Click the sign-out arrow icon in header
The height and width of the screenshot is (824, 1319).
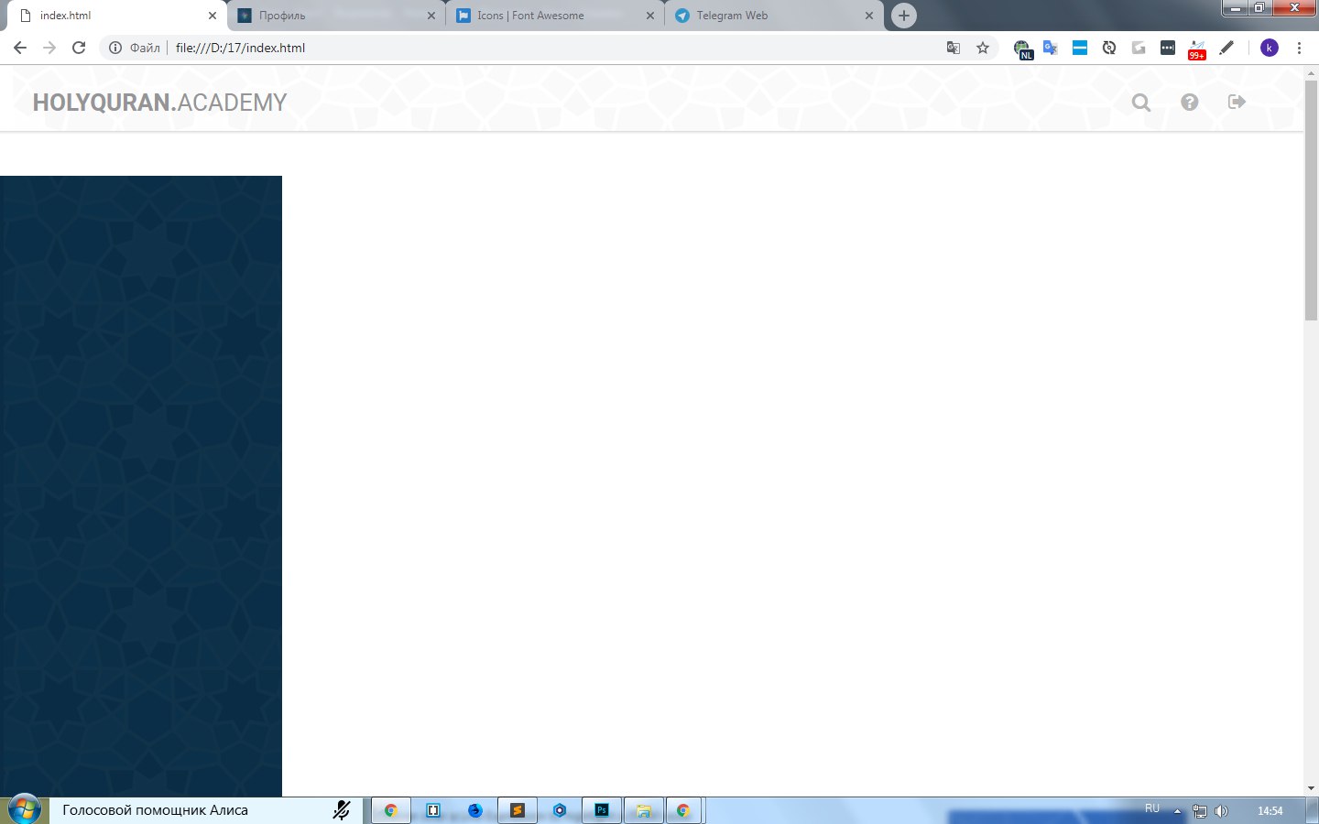click(1237, 102)
